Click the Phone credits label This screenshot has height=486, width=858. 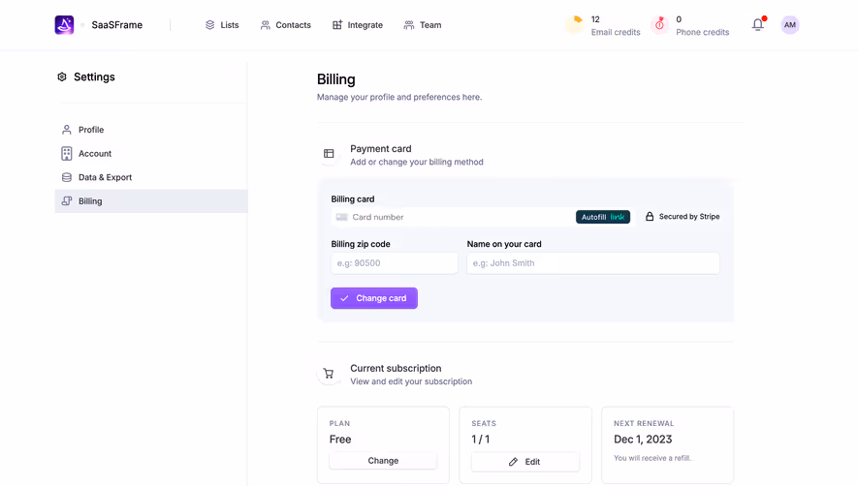(703, 32)
